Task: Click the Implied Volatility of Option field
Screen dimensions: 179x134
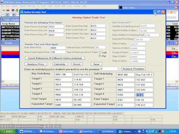Action: click(147, 31)
